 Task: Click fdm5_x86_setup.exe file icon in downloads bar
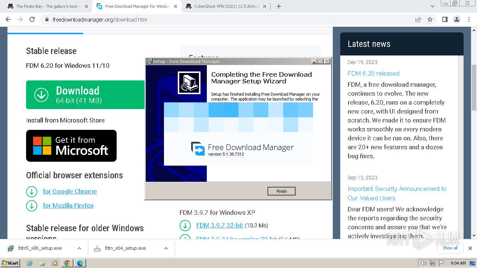pos(11,248)
